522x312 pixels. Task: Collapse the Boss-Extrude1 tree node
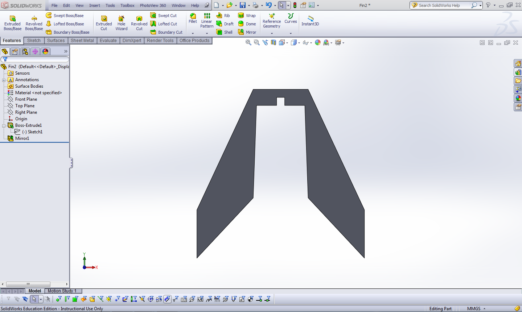(4, 125)
